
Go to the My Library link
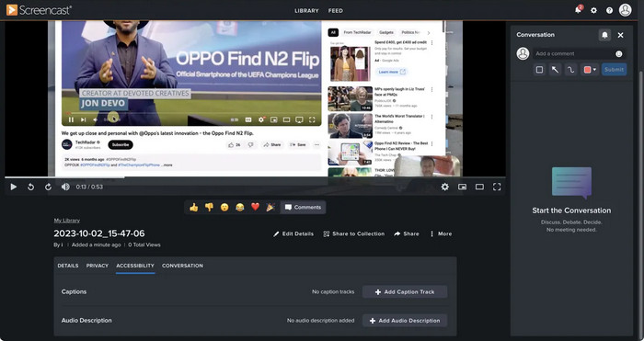[66, 221]
